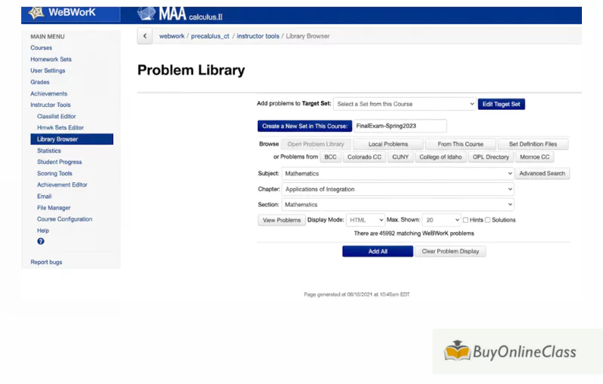This screenshot has width=603, height=384.
Task: Select Hmwk Sets Editor in sidebar
Action: pyautogui.click(x=60, y=128)
